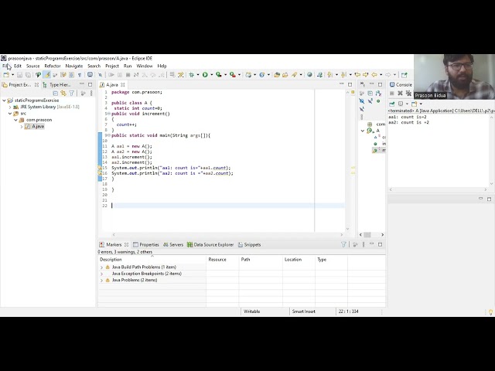The height and width of the screenshot is (371, 495).
Task: Click the Type column header in Markers
Action: click(x=331, y=260)
